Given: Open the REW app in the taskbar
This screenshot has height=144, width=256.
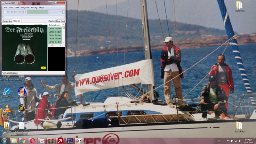Looking at the screenshot, I should (x=70, y=141).
